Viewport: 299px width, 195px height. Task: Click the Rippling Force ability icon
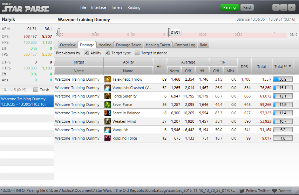click(108, 138)
